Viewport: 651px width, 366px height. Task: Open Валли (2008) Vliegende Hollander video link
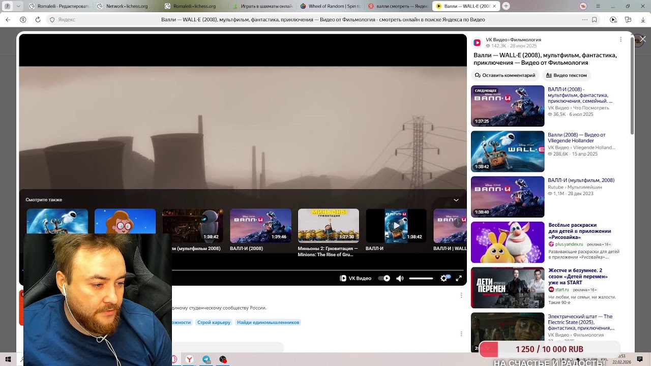coord(577,138)
